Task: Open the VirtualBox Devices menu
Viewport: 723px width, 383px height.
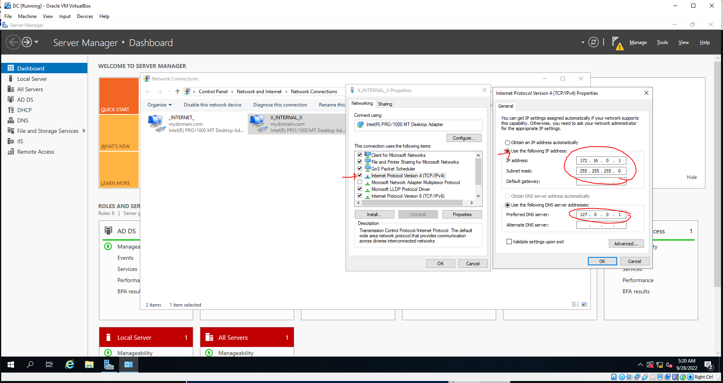Action: 85,16
